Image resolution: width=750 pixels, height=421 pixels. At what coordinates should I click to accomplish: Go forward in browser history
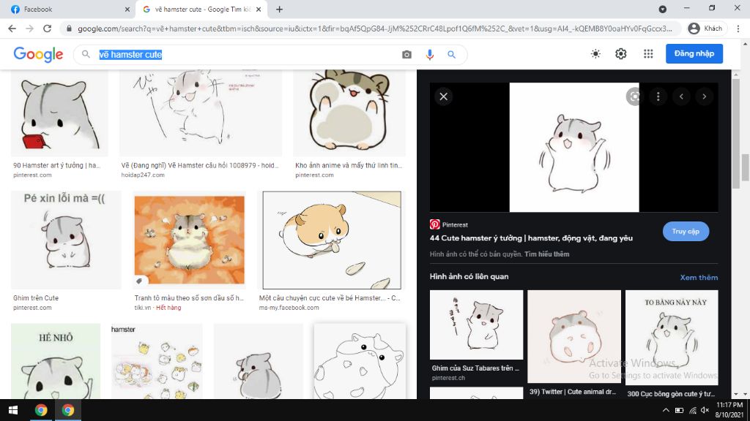29,29
